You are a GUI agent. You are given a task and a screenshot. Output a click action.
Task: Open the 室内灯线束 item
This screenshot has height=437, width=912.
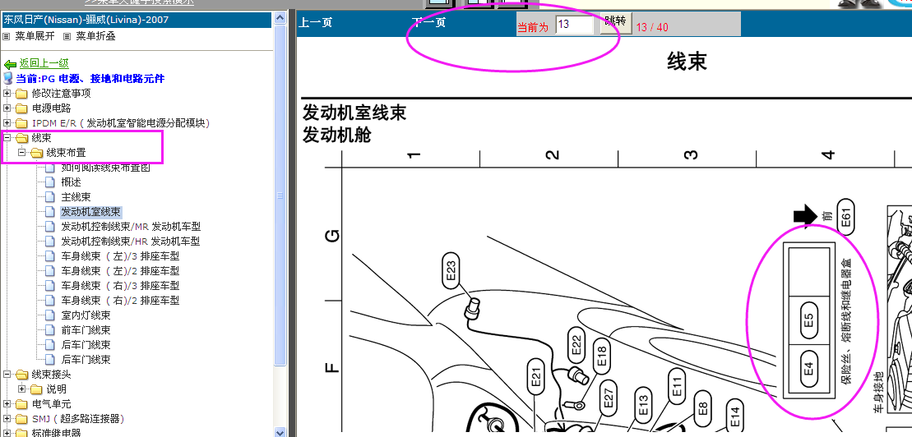(86, 315)
